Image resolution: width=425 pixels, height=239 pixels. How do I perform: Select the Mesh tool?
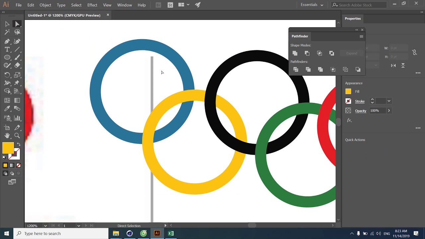[7, 101]
